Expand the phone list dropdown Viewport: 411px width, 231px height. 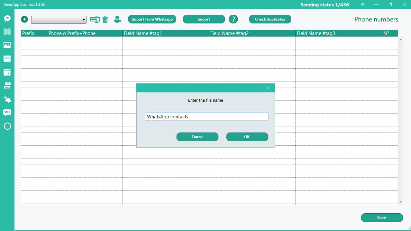coord(84,20)
